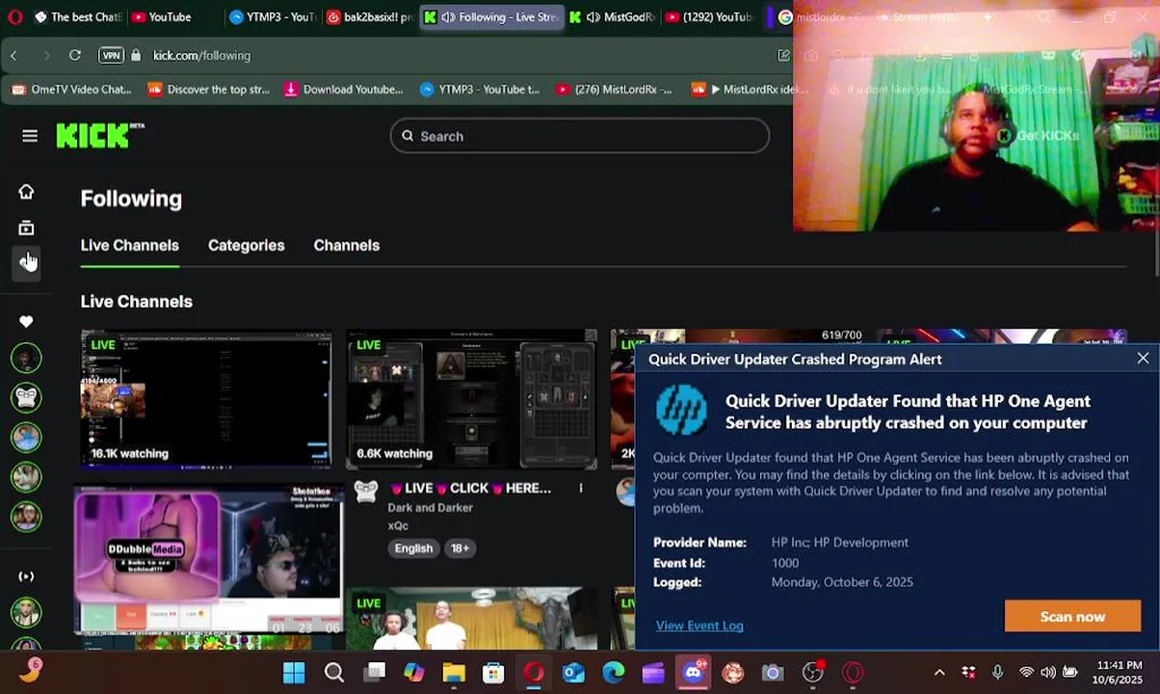Open Microsoft Edge from the taskbar
The image size is (1160, 694).
tap(614, 673)
